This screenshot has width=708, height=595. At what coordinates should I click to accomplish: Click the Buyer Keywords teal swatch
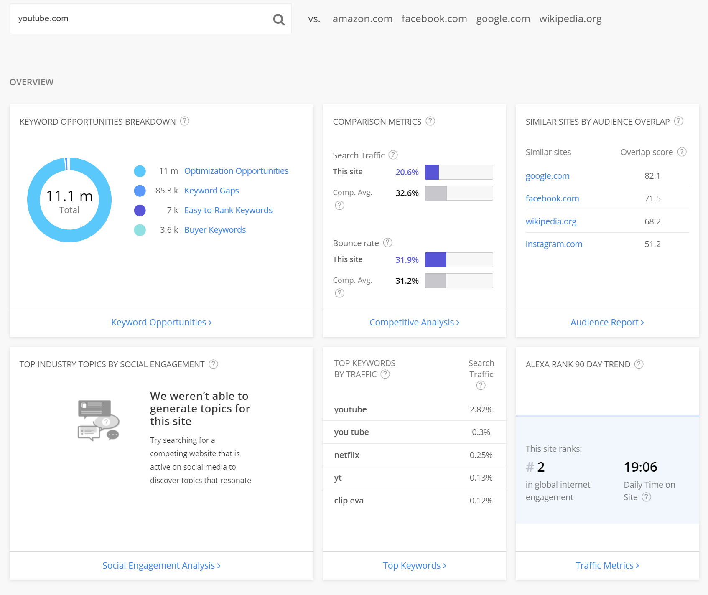(x=140, y=230)
